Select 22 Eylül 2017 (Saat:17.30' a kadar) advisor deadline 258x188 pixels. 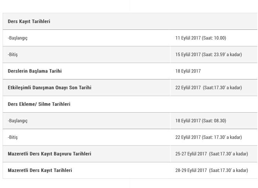(208, 88)
